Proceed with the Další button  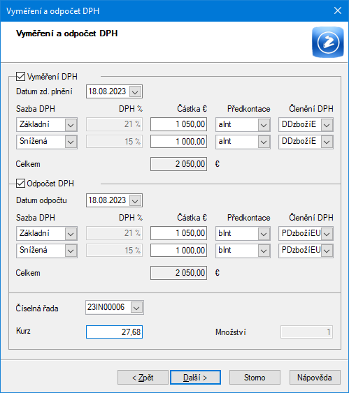pos(195,378)
